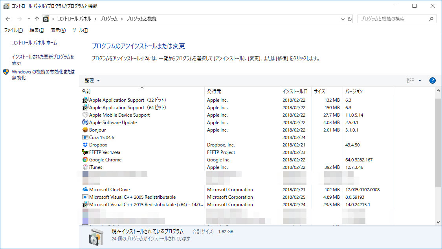Click the 392 MB size cell
The width and height of the screenshot is (442, 249).
[332, 167]
